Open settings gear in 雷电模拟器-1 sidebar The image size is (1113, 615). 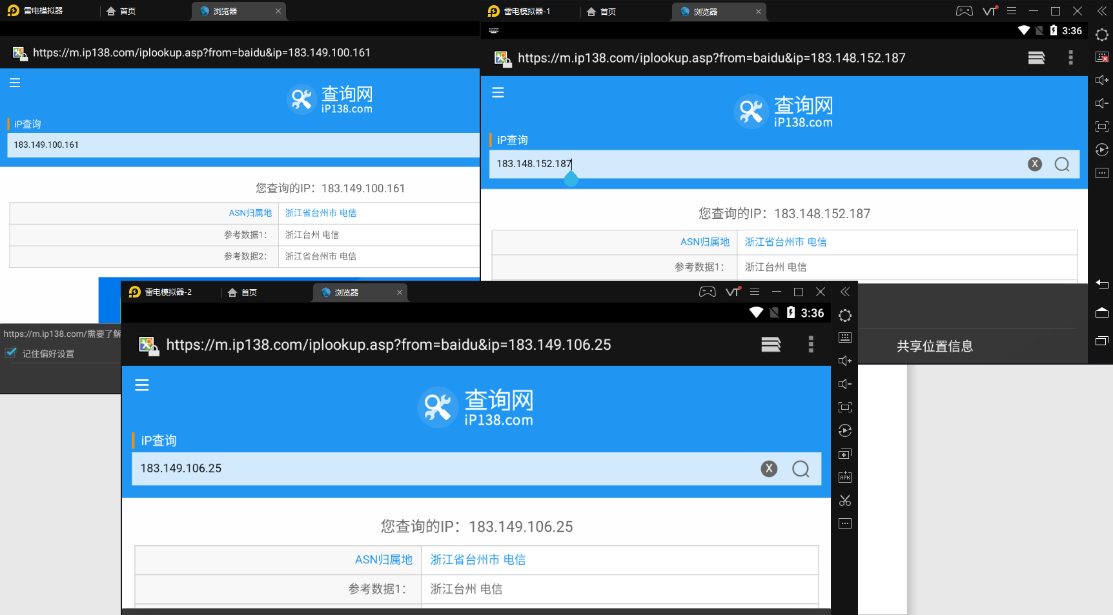[x=1102, y=35]
